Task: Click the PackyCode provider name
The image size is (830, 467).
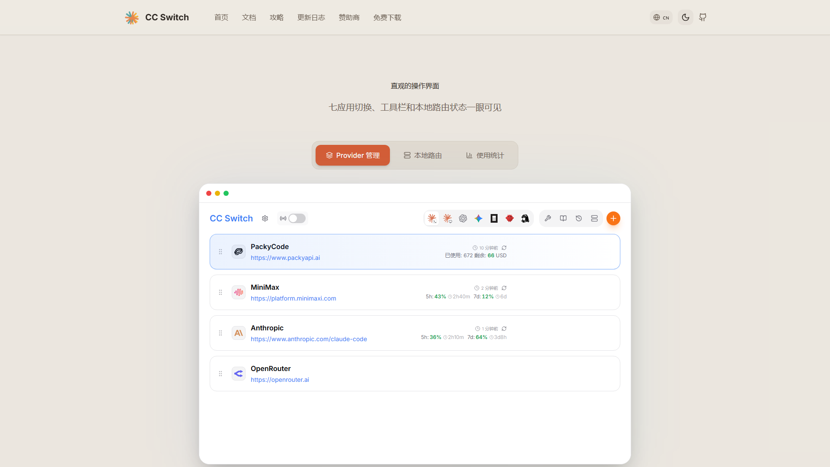Action: coord(270,246)
